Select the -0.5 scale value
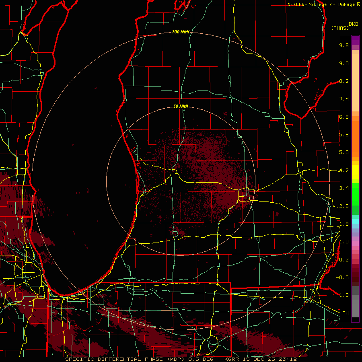This screenshot has height=362, width=362. tap(342, 278)
